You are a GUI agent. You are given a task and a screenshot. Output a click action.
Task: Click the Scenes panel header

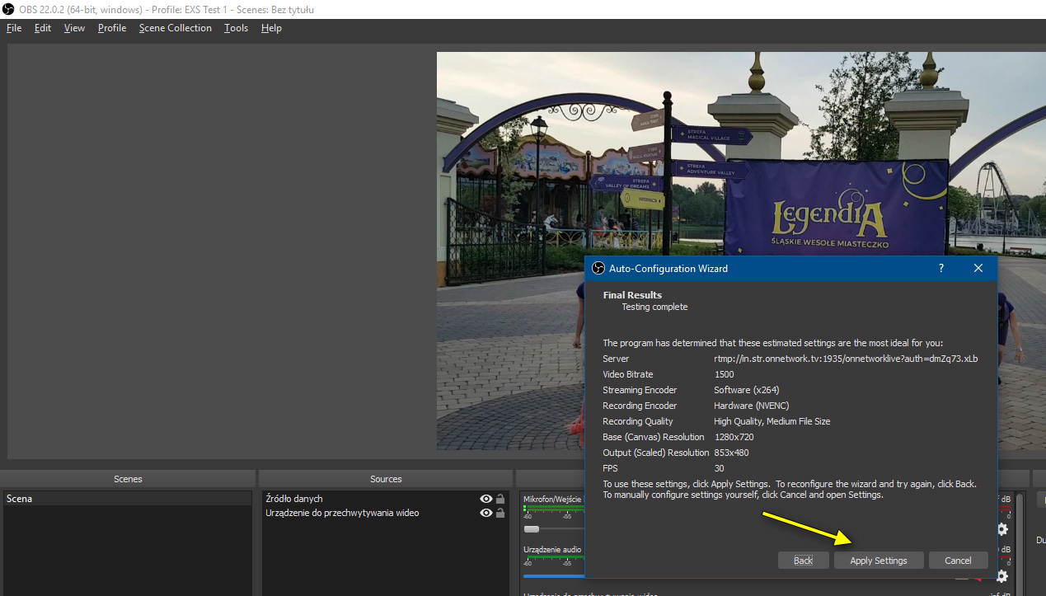pos(128,479)
